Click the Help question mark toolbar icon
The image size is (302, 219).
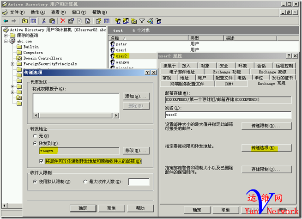click(x=98, y=21)
